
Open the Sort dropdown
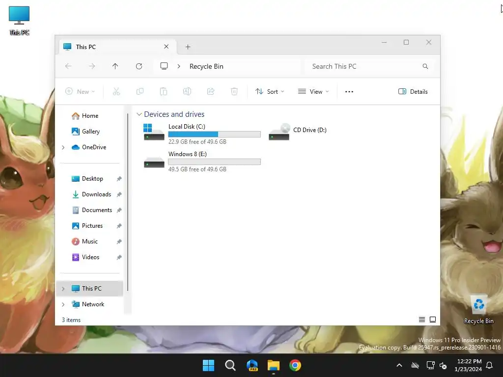point(270,92)
